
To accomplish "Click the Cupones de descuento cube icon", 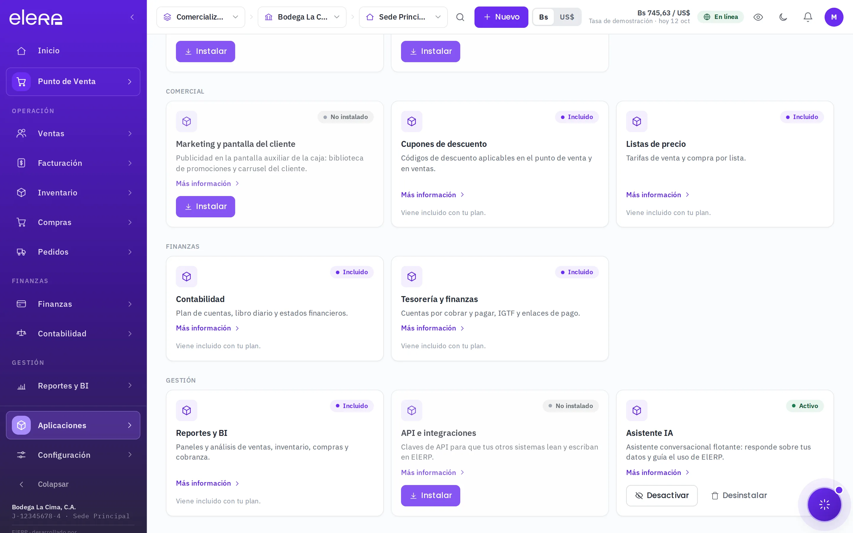I will click(412, 121).
